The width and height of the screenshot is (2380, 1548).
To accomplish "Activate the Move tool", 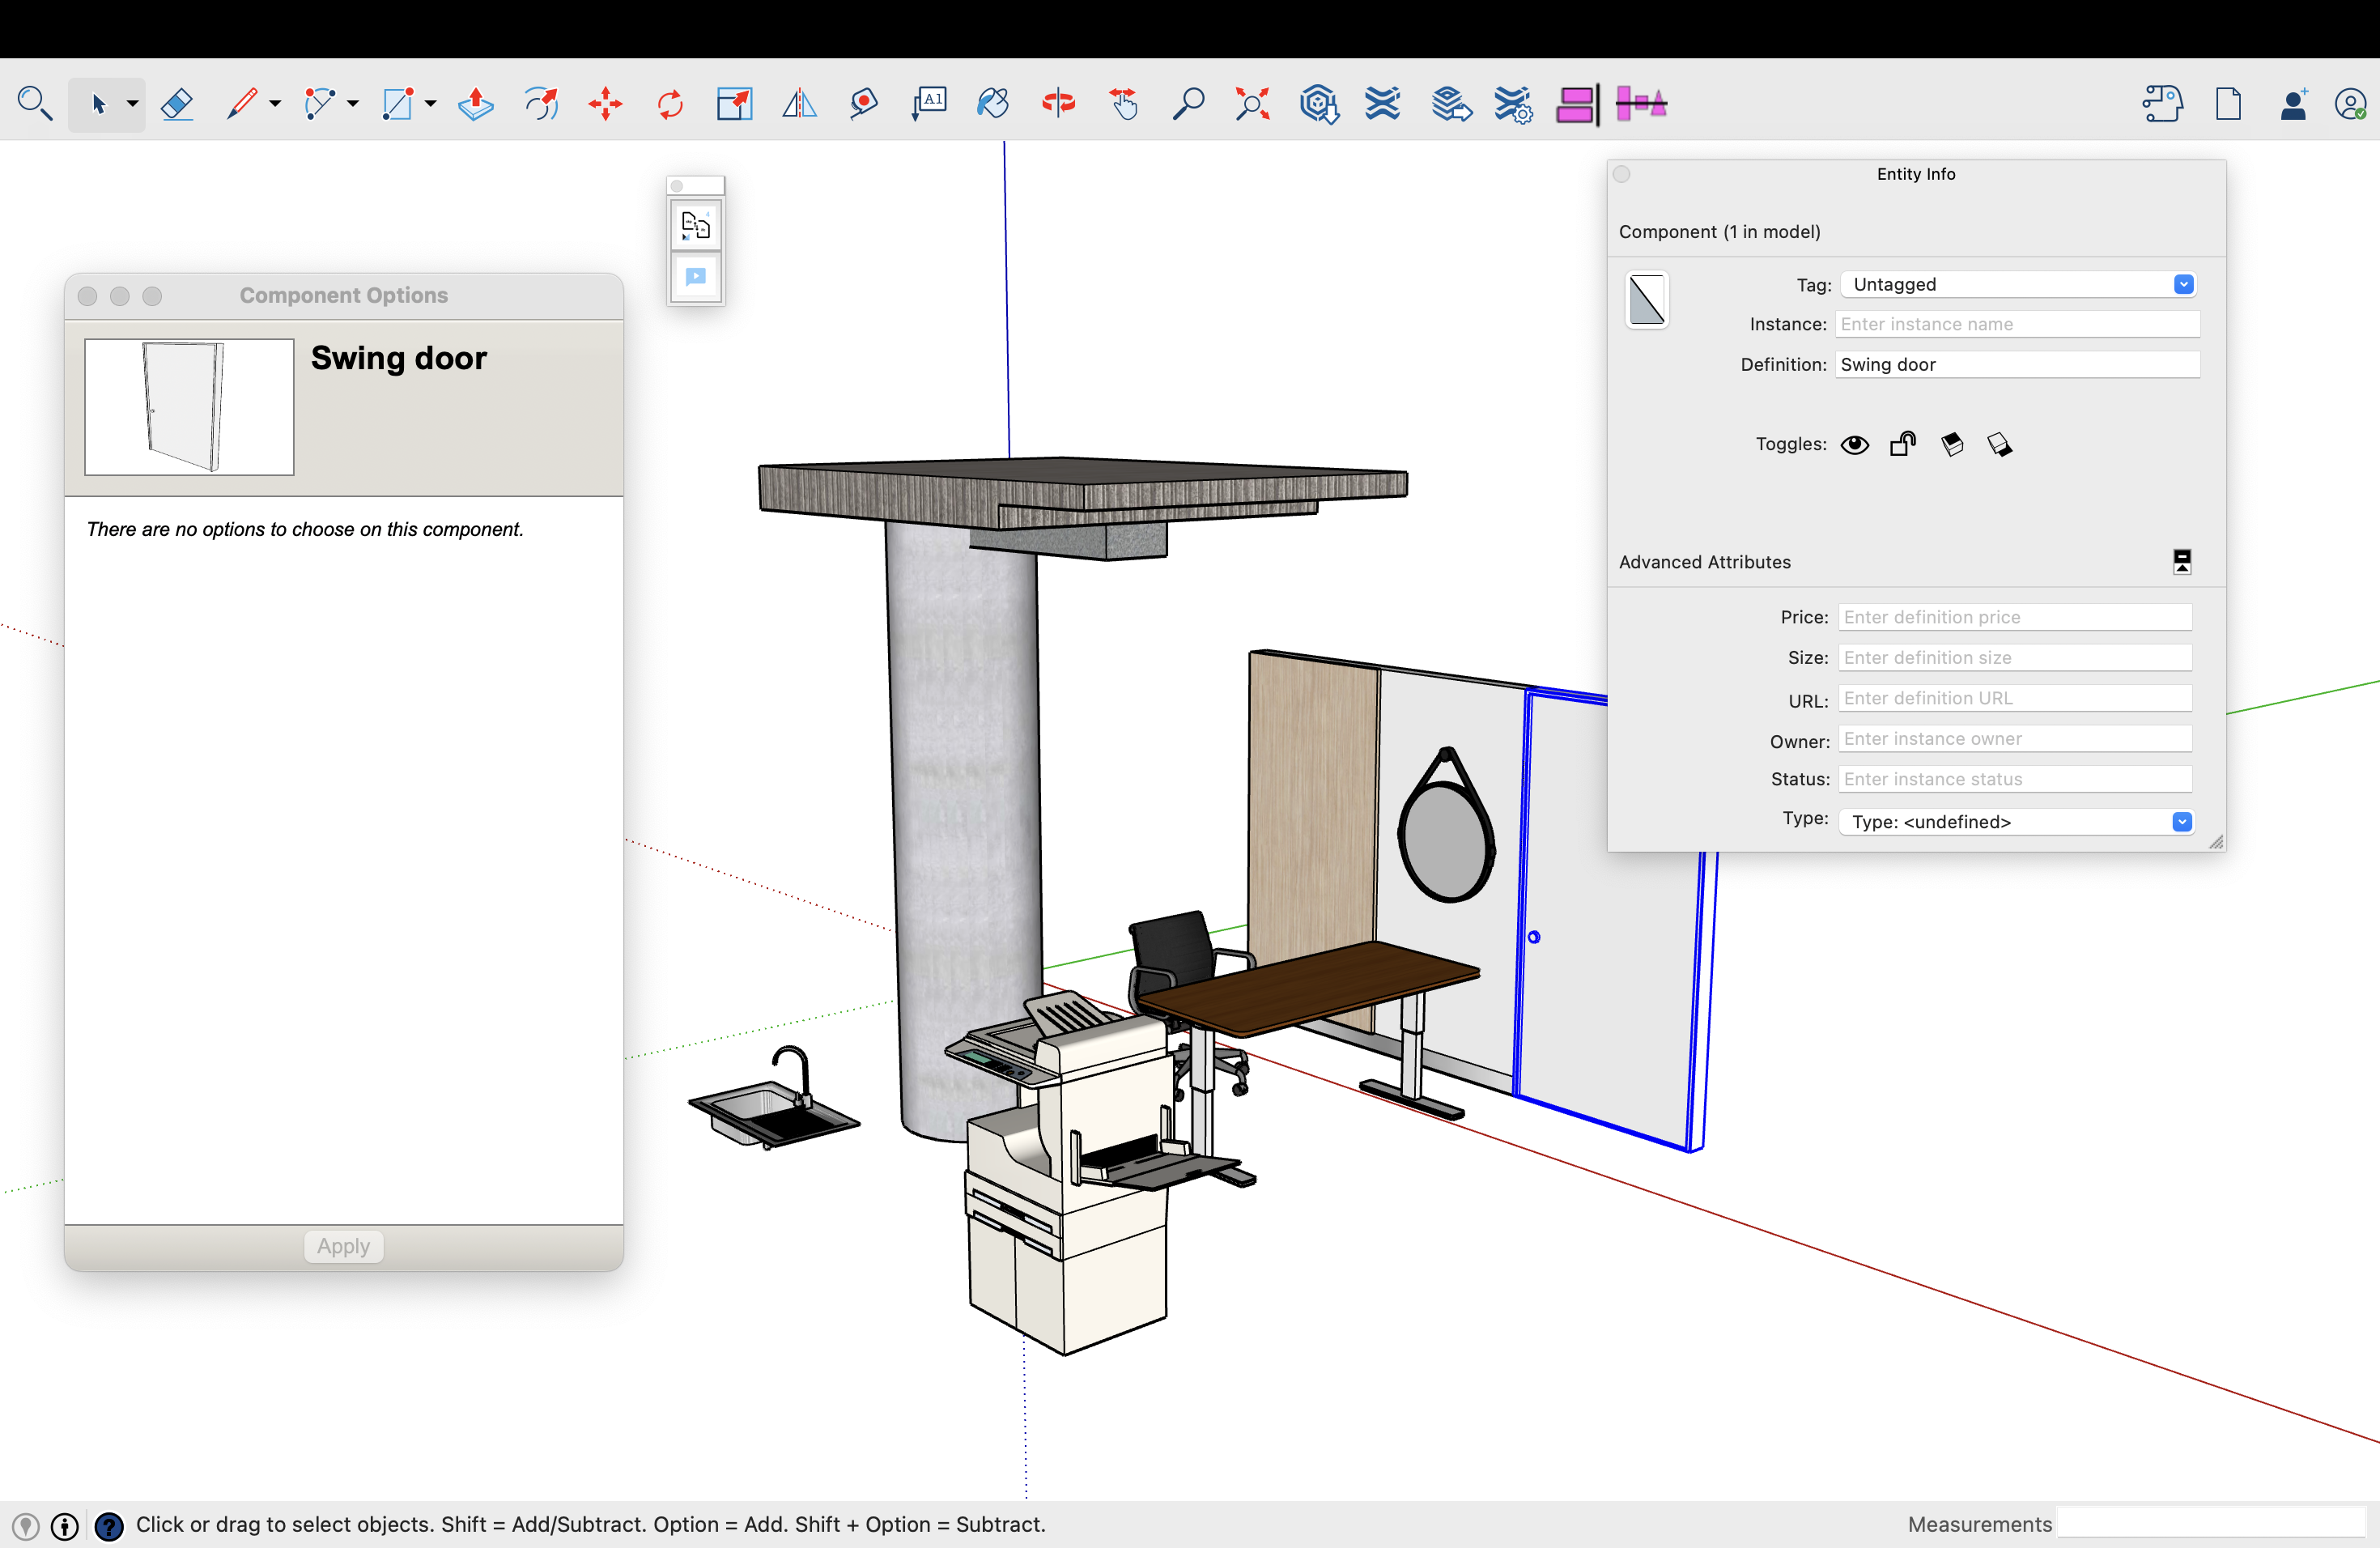I will (x=605, y=104).
